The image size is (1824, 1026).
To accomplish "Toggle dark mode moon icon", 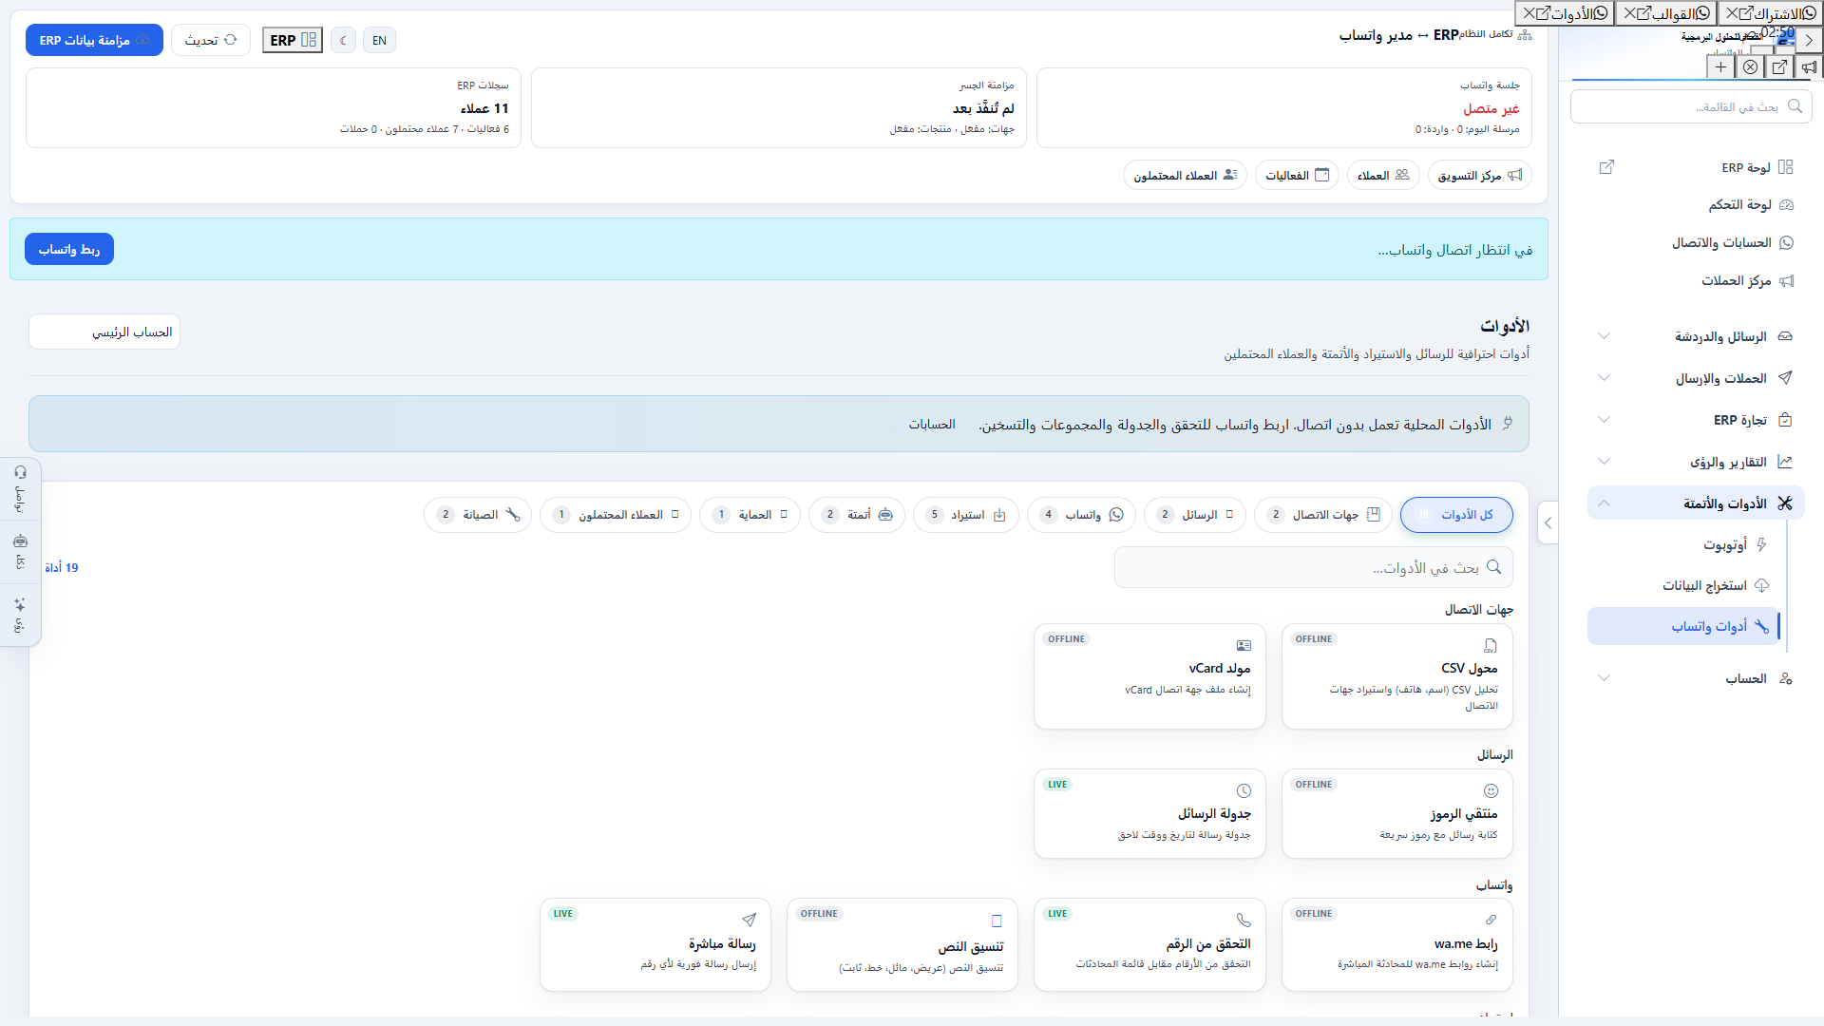I will pyautogui.click(x=344, y=40).
